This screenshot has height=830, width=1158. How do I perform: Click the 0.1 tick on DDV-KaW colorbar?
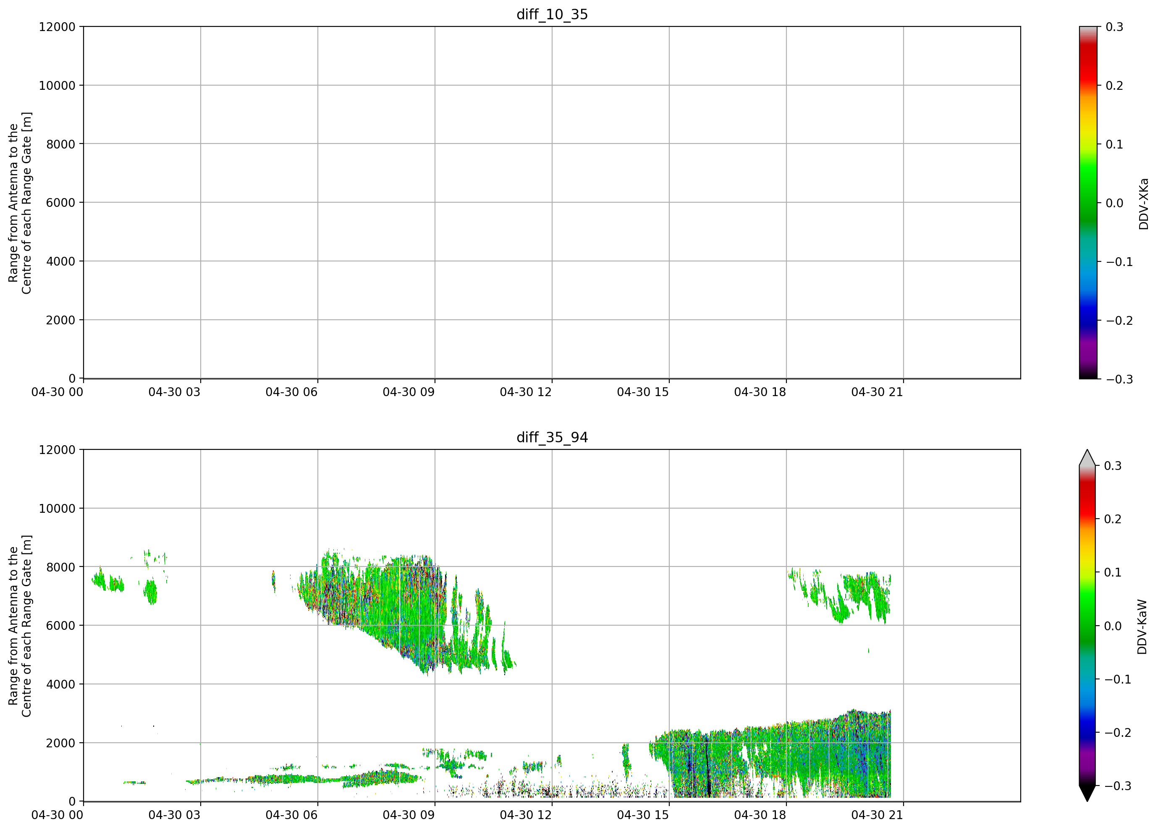point(1113,572)
